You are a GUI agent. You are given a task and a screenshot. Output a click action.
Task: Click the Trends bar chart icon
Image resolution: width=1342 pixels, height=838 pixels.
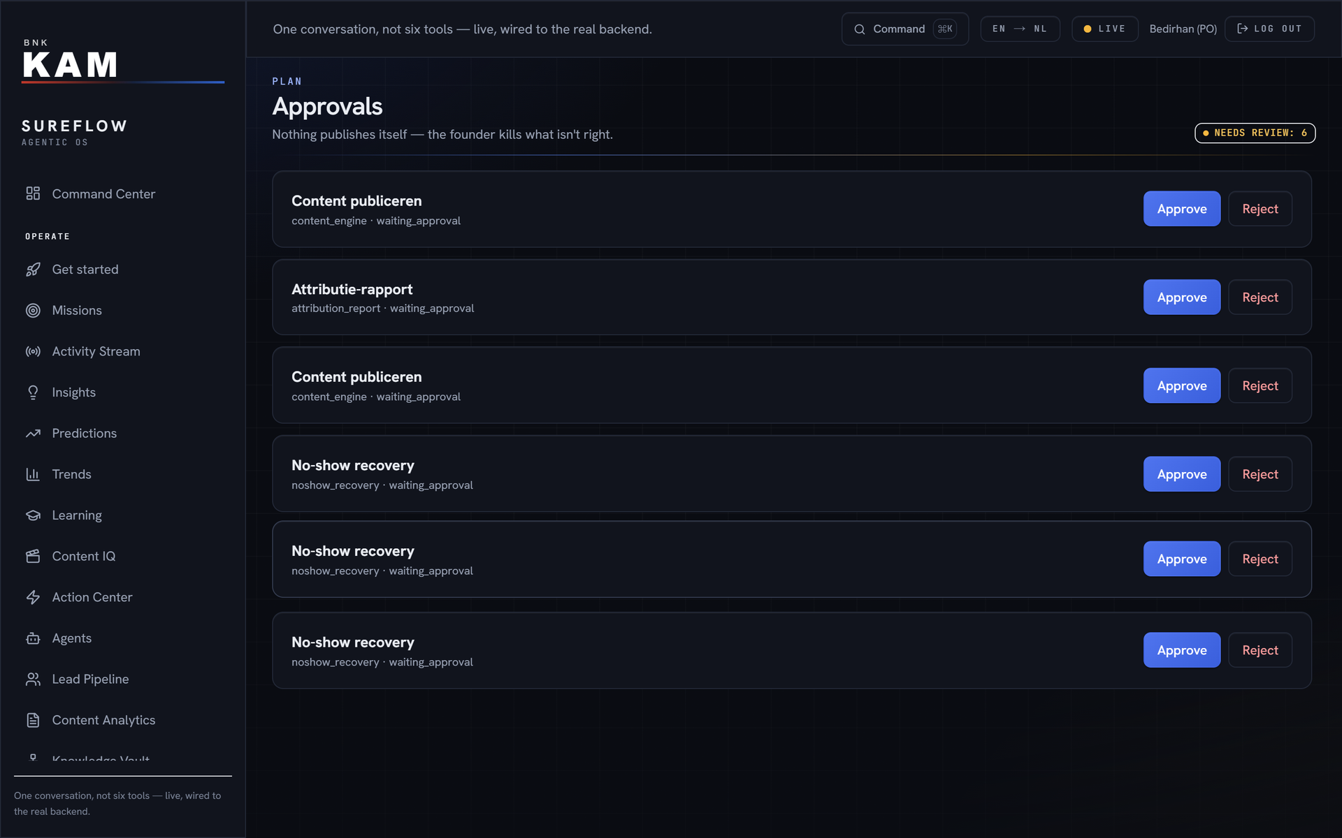click(33, 474)
